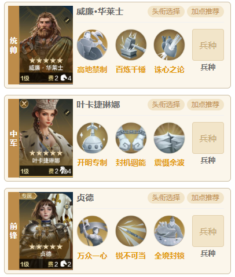The height and width of the screenshot is (277, 235).
Task: Open 头衔选择 for 叶卡捷琳娜
Action: (166, 105)
